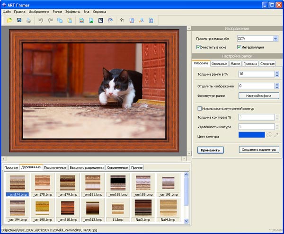
Task: Toggle the 'Интерполяция' checkbox
Action: tap(240, 47)
